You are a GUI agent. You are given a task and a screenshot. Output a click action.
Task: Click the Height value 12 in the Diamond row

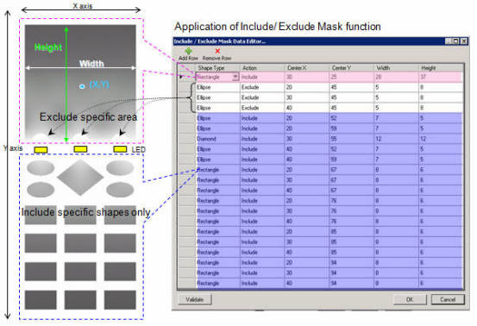click(x=441, y=139)
